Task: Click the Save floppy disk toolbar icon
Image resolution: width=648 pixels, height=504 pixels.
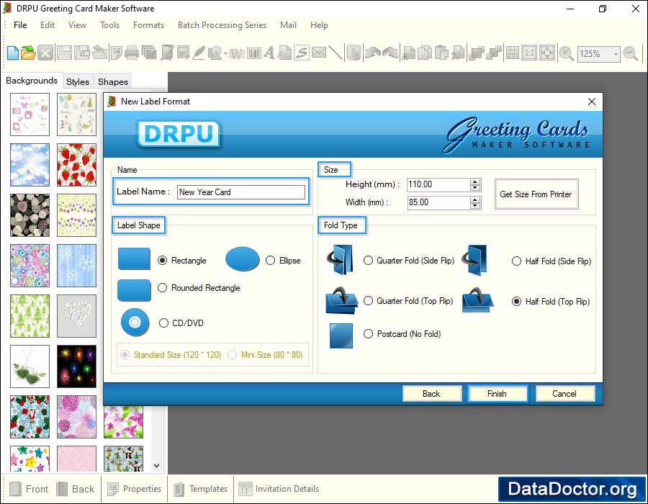Action: [64, 53]
